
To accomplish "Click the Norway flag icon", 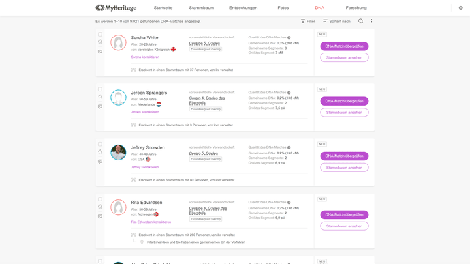I will coord(156,214).
